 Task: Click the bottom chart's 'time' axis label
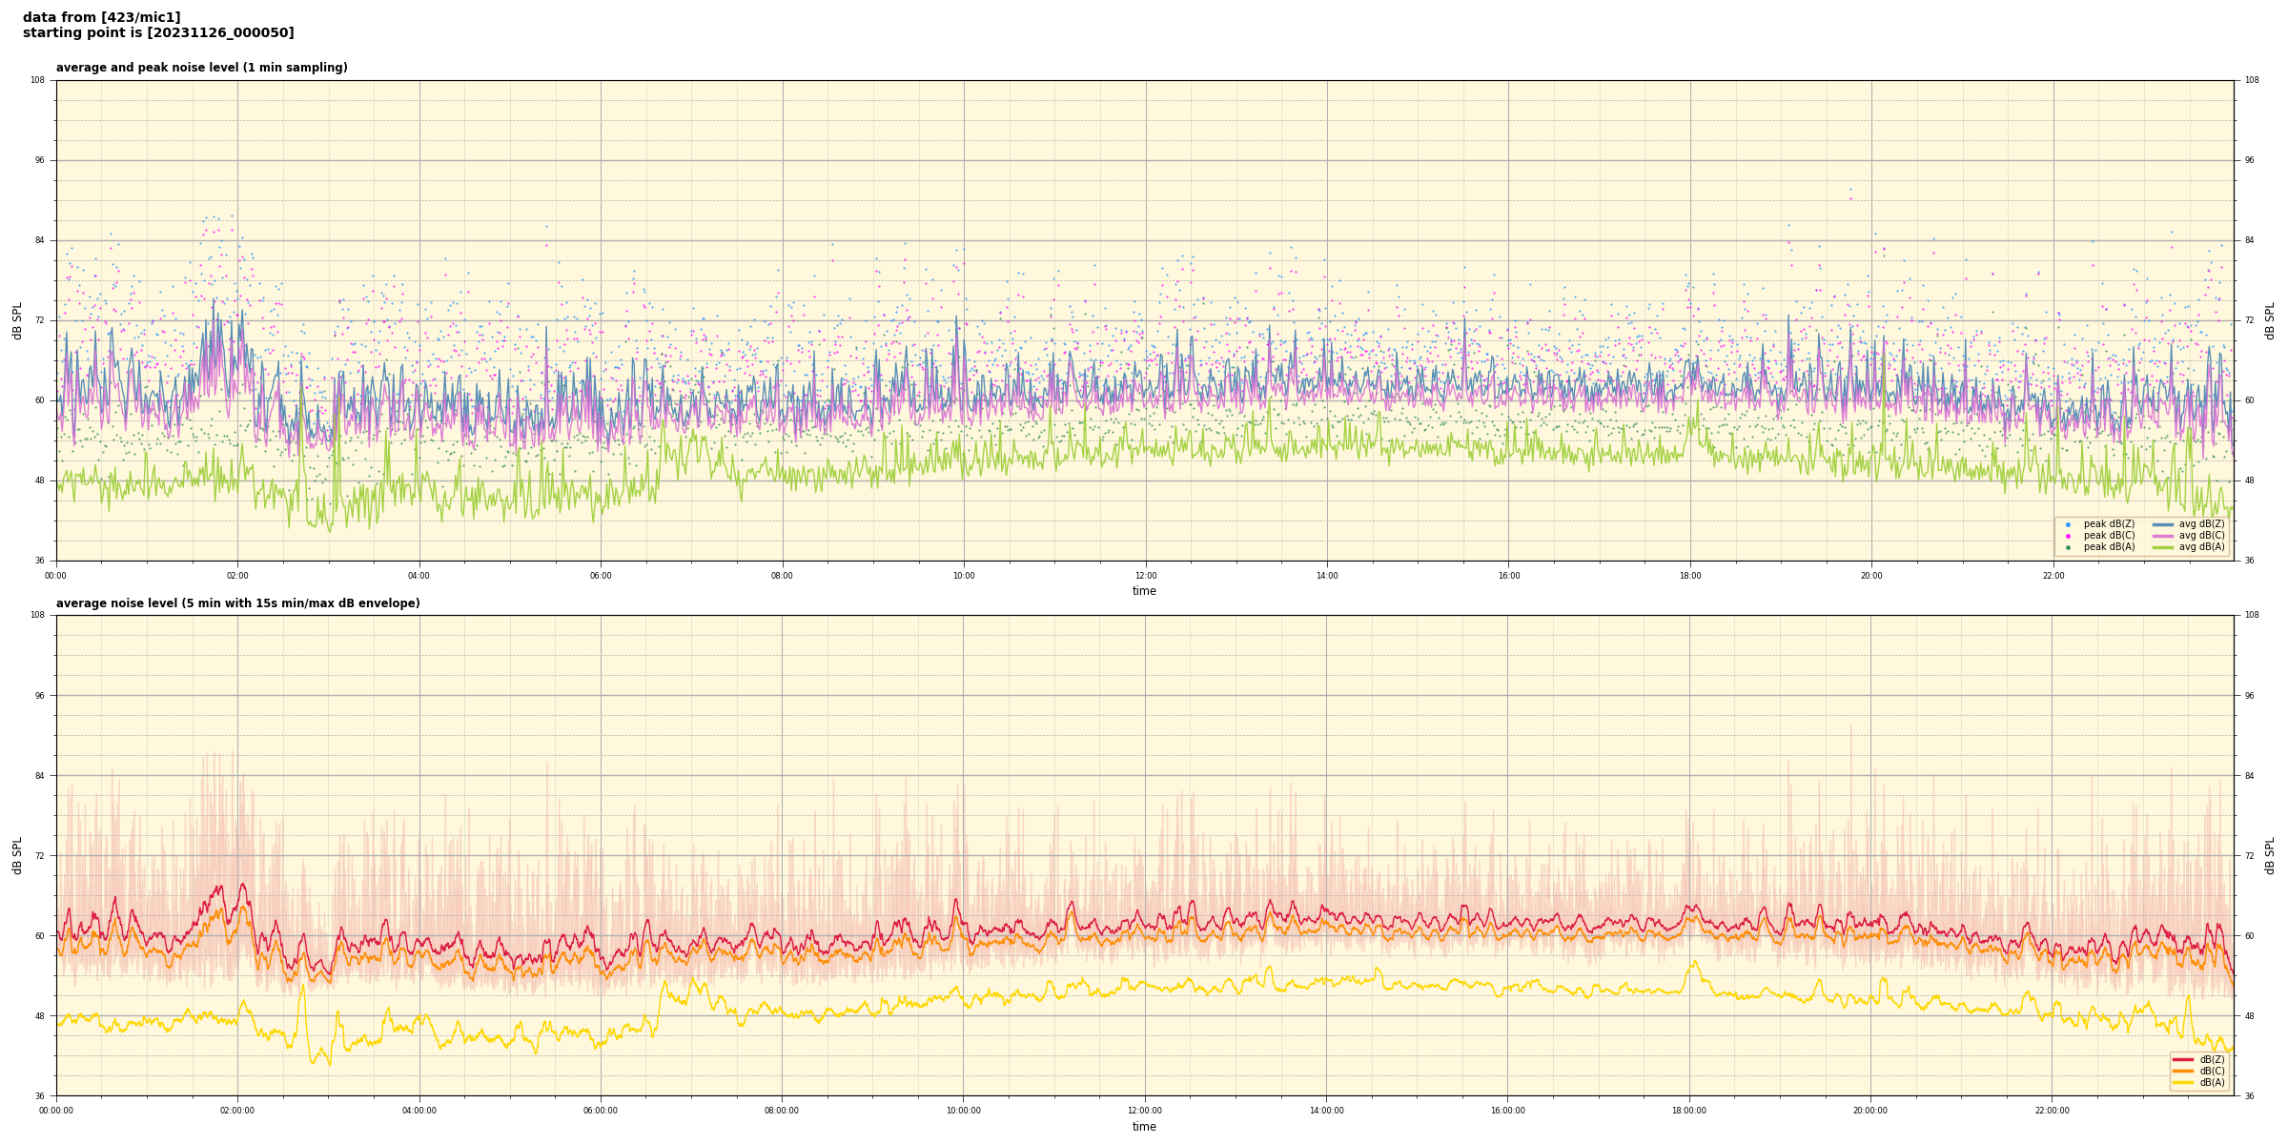click(x=1144, y=1127)
